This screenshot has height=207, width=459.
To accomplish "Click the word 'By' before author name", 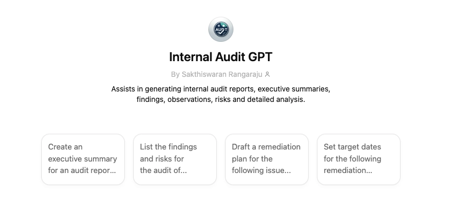I will [x=175, y=74].
